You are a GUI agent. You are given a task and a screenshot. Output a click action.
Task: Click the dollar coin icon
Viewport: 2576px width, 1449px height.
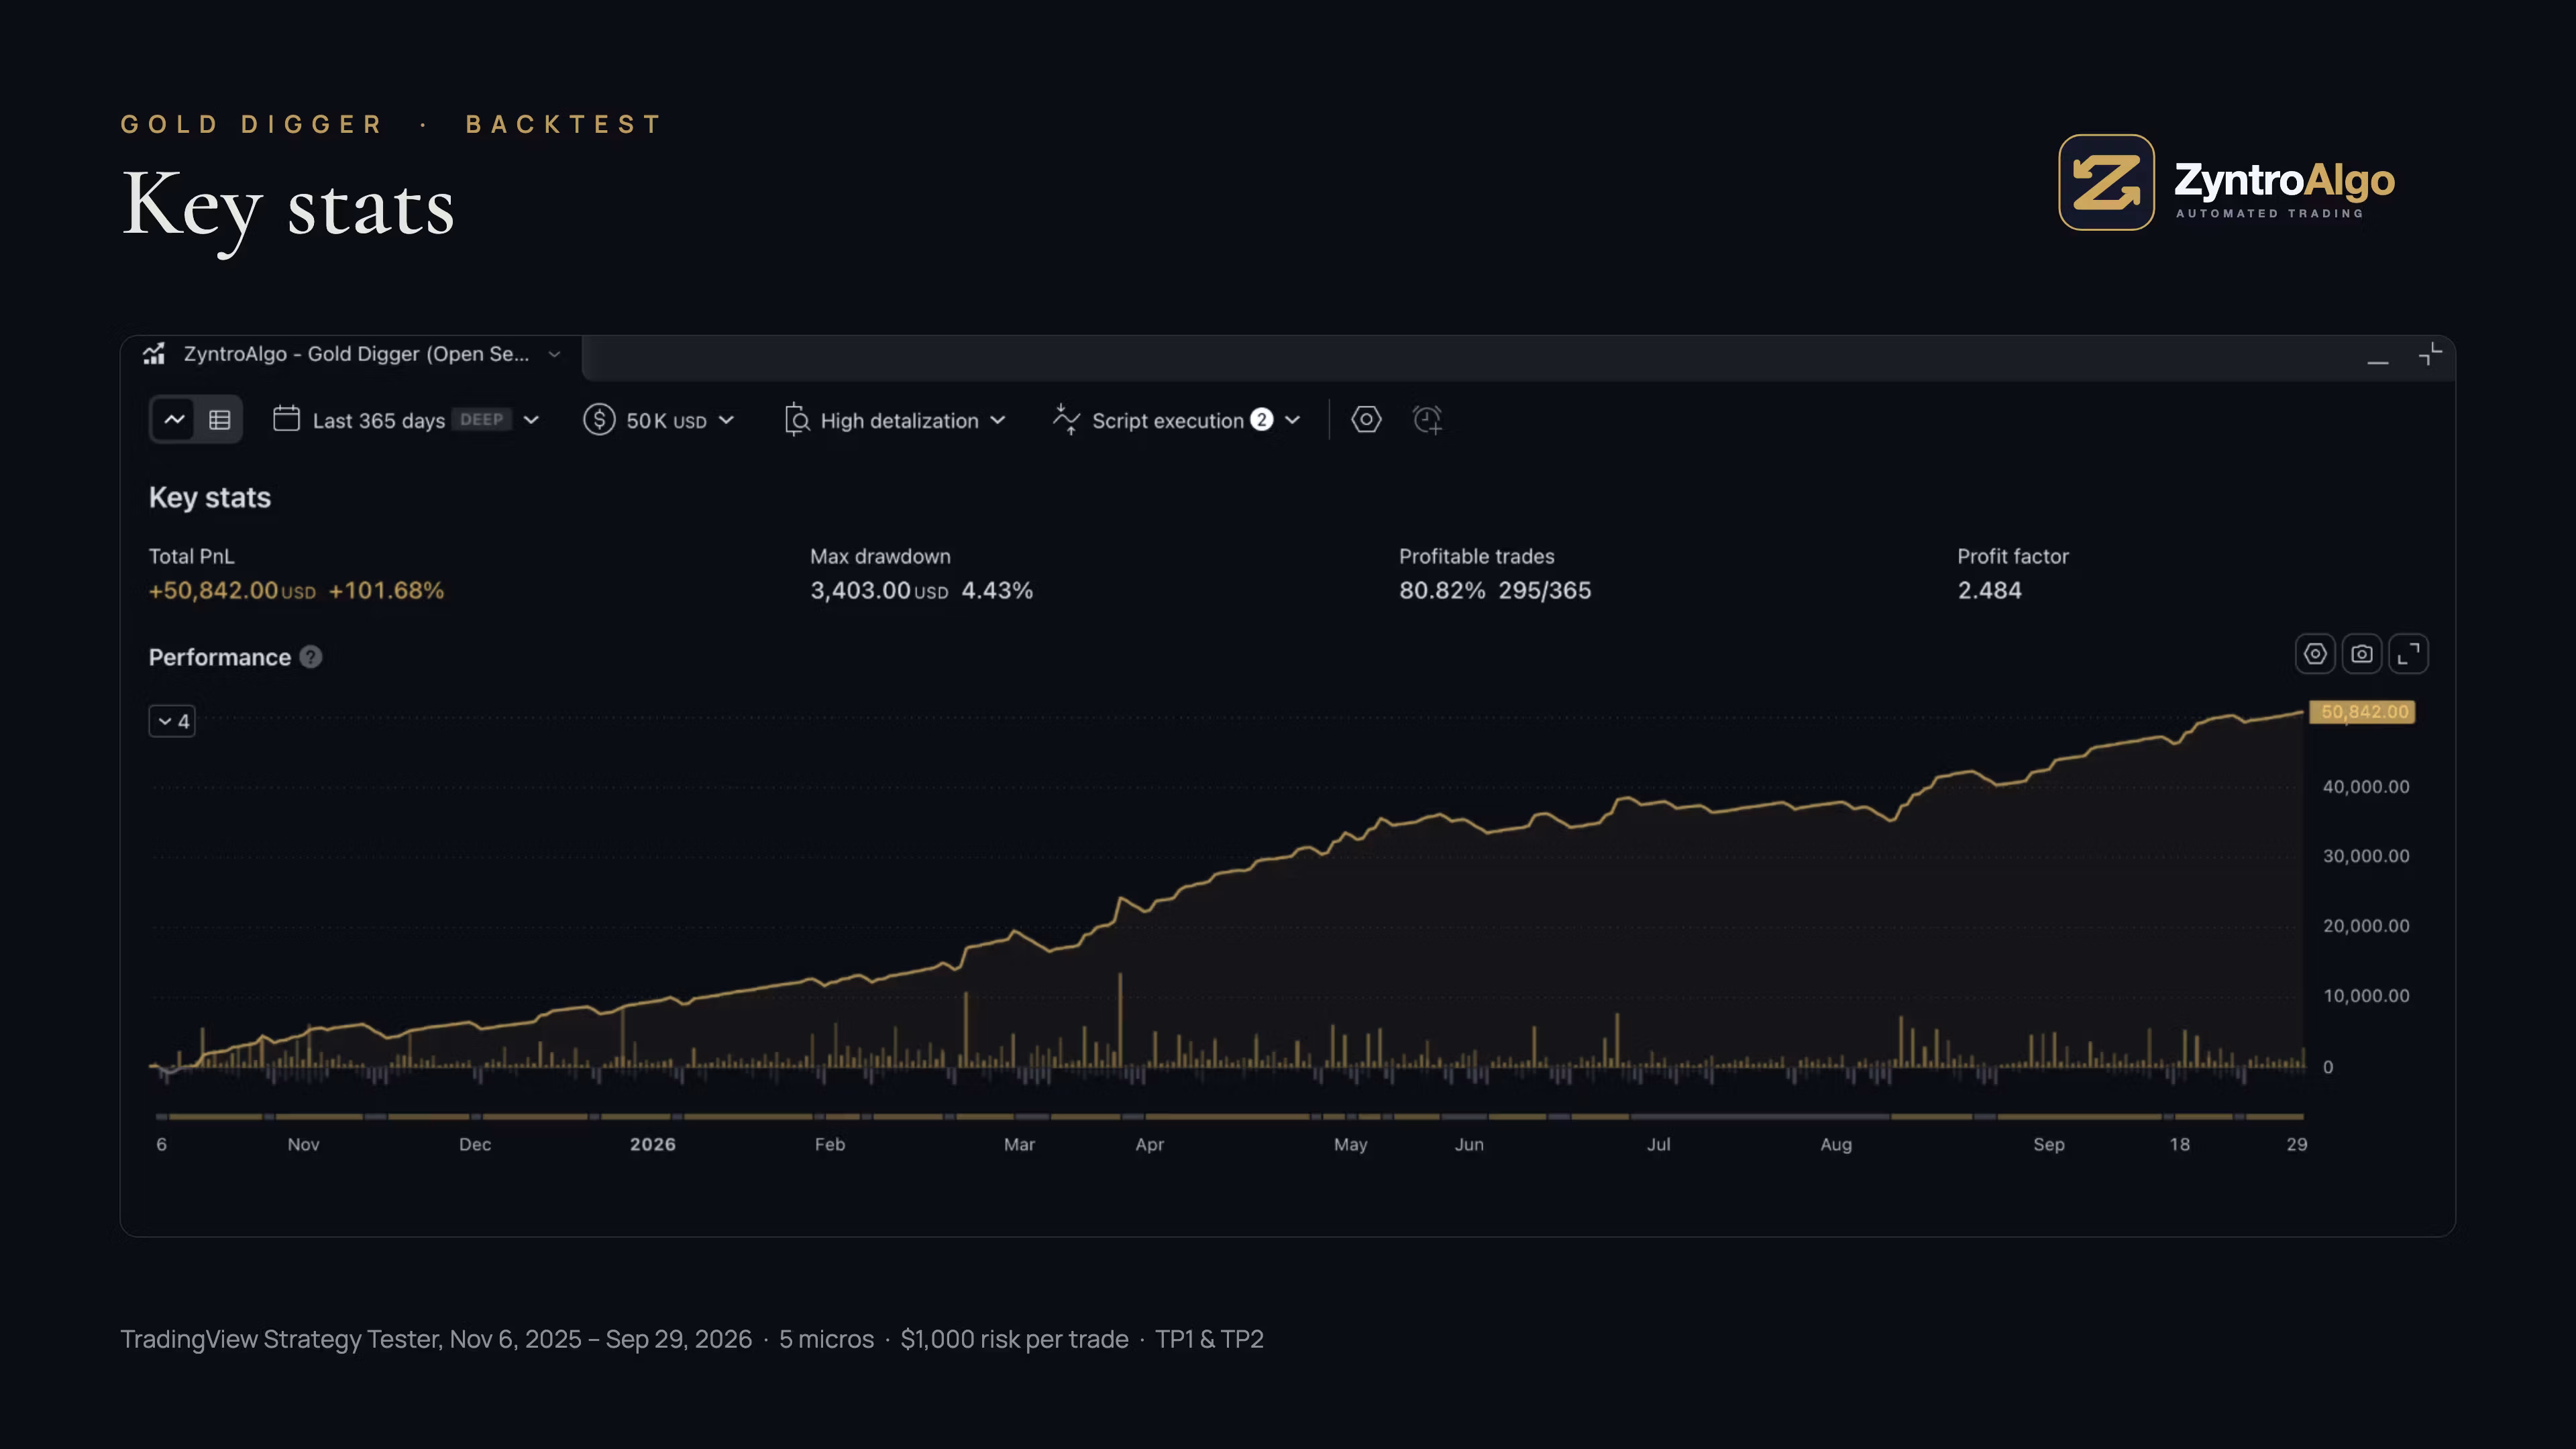[599, 419]
